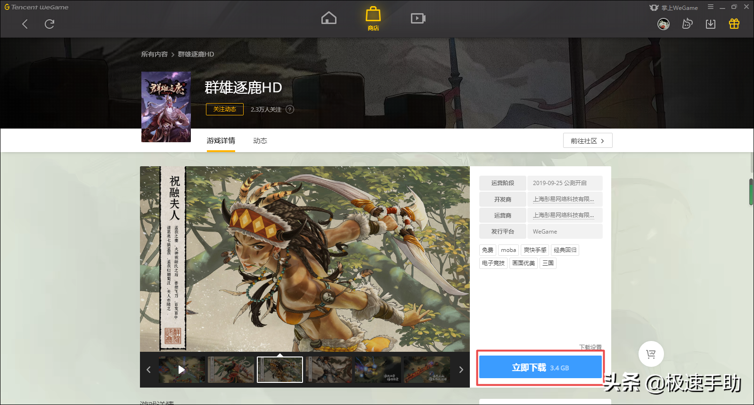Click the 立即下载 download button
Viewport: 754px width, 405px height.
pyautogui.click(x=540, y=367)
